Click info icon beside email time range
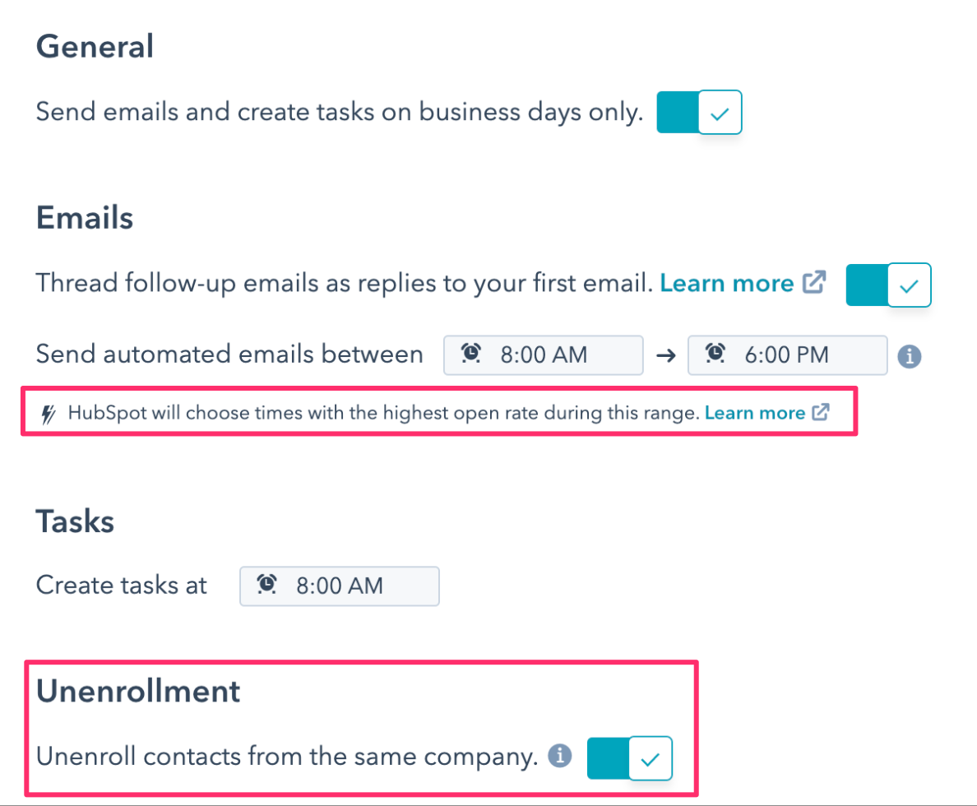977x806 pixels. (x=909, y=357)
